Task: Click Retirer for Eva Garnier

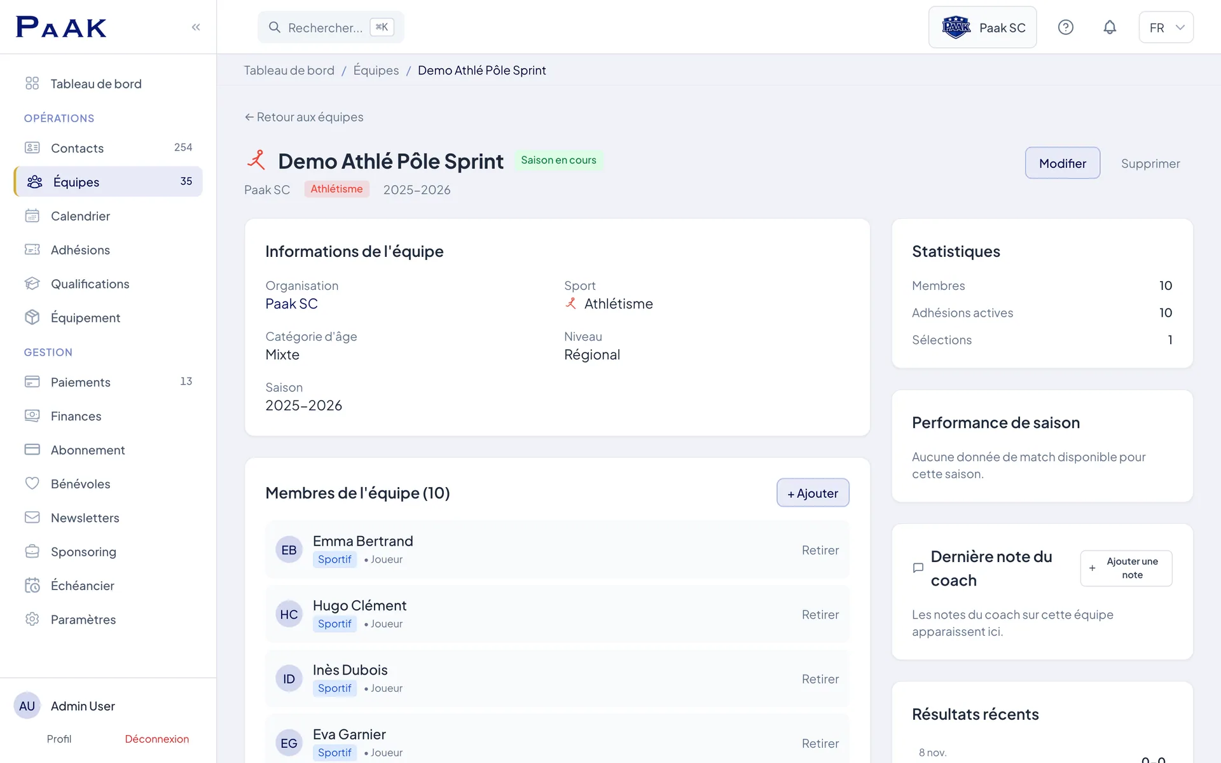Action: point(820,743)
